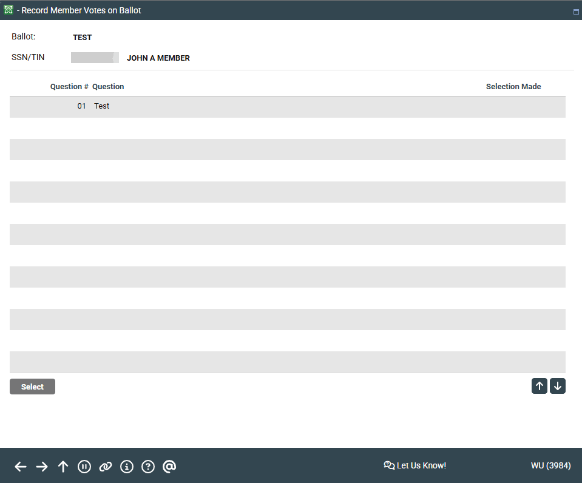The height and width of the screenshot is (483, 582).
Task: Click the window restore button at top right
Action: 576,12
